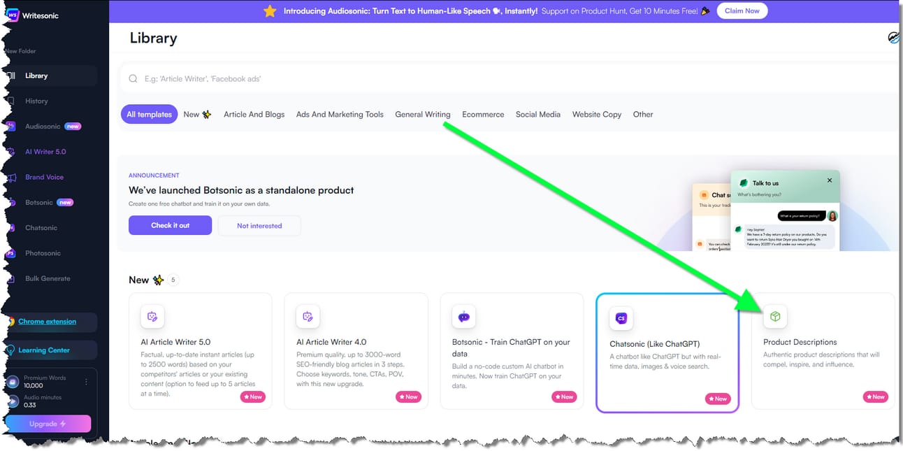Click the Audio minutes icon
Viewport: 903px width, 451px height.
(x=13, y=401)
